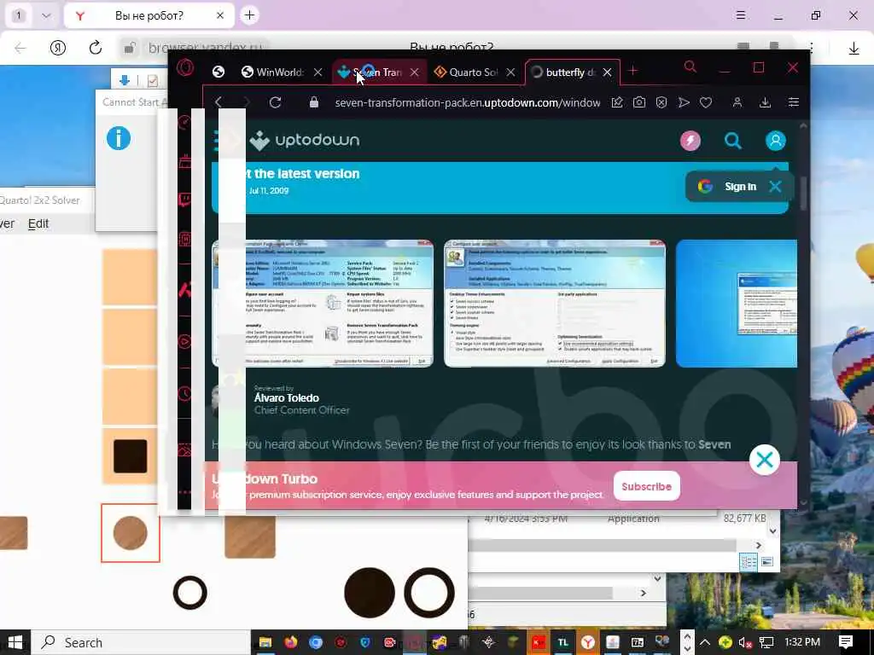
Task: Switch to the pinned globe tab in Opera
Action: 218,72
